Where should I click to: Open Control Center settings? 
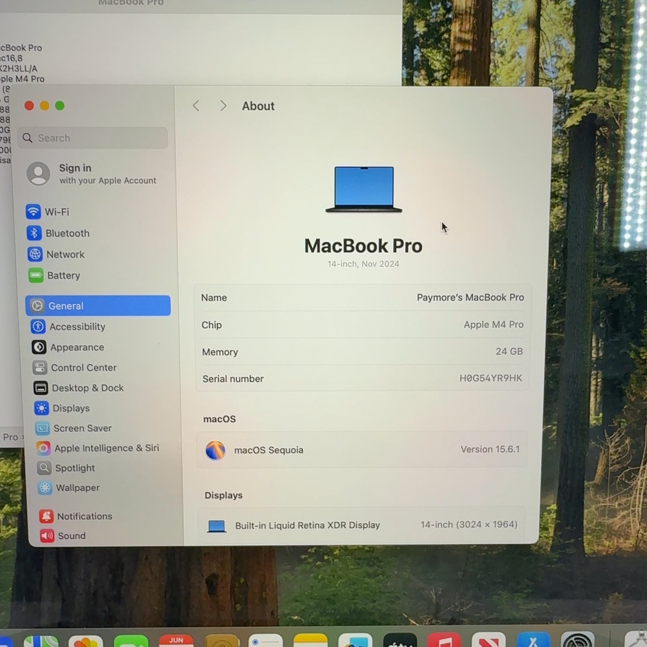[x=75, y=368]
